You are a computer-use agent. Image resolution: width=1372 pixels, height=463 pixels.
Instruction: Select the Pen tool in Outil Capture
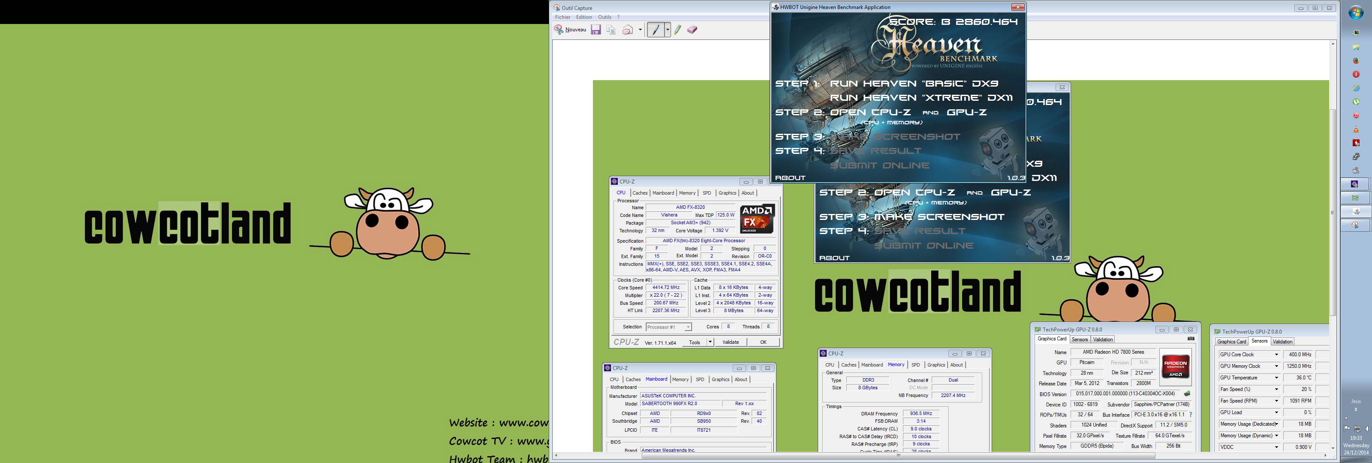click(x=656, y=30)
